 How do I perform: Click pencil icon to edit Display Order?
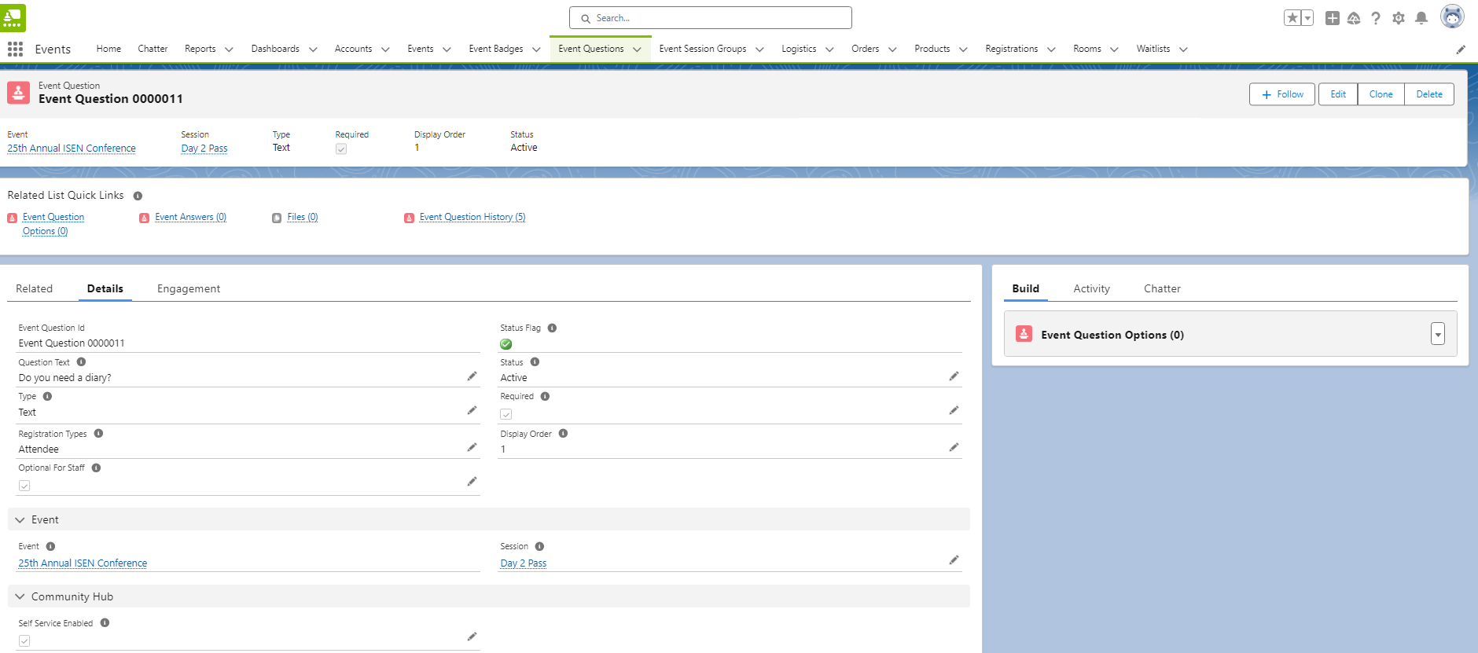[x=954, y=447]
